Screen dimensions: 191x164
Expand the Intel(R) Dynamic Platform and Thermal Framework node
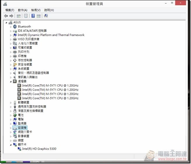point(11,35)
